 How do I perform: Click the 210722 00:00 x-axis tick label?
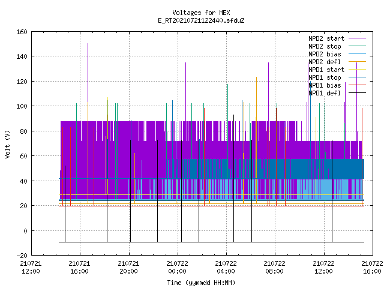point(177,268)
